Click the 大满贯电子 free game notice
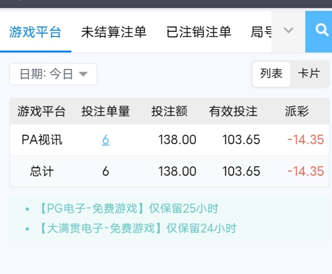 [137, 229]
